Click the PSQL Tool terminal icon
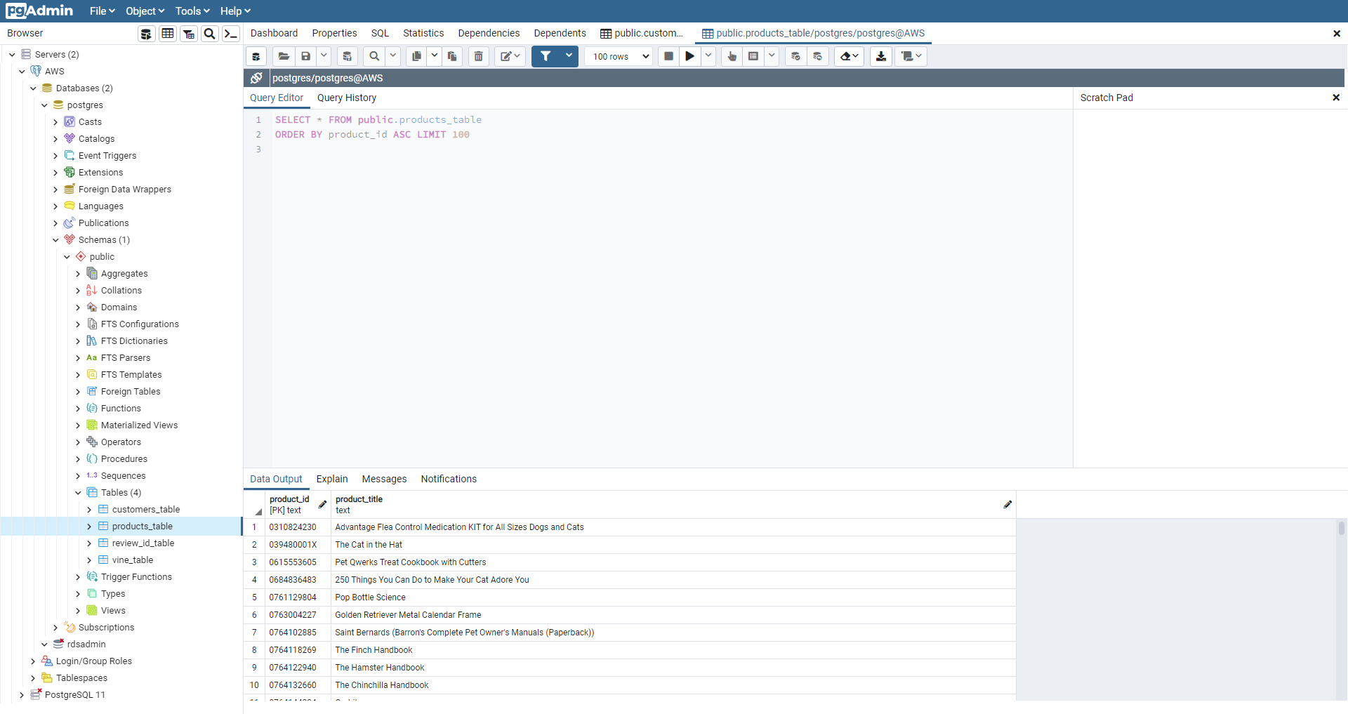Screen dimensions: 1348x714 (231, 34)
